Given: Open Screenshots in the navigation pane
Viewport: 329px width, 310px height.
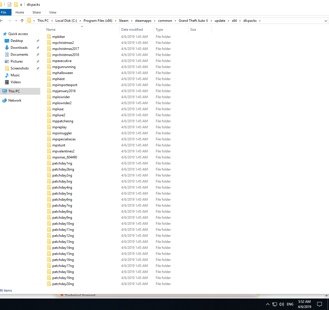Looking at the screenshot, I should coord(20,68).
